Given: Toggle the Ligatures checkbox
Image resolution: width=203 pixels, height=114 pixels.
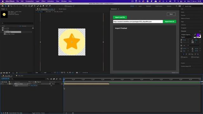Looking at the screenshot, I should coord(182,57).
